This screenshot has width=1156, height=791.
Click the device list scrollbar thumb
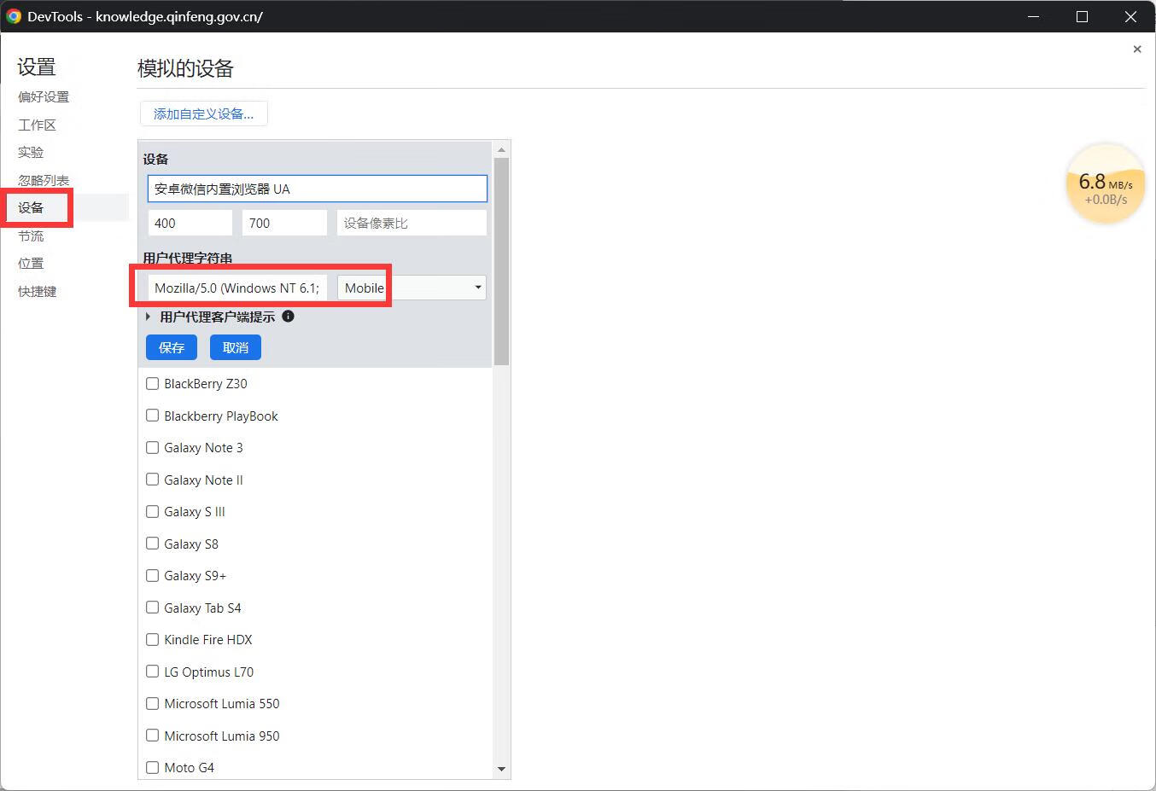pyautogui.click(x=501, y=261)
